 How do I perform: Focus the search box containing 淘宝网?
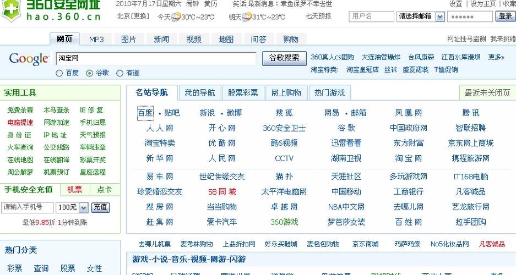(x=156, y=58)
